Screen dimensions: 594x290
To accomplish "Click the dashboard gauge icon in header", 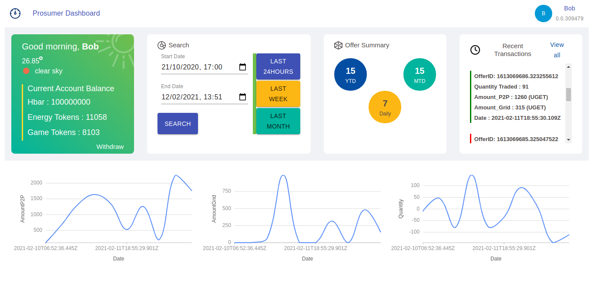I will [x=15, y=13].
